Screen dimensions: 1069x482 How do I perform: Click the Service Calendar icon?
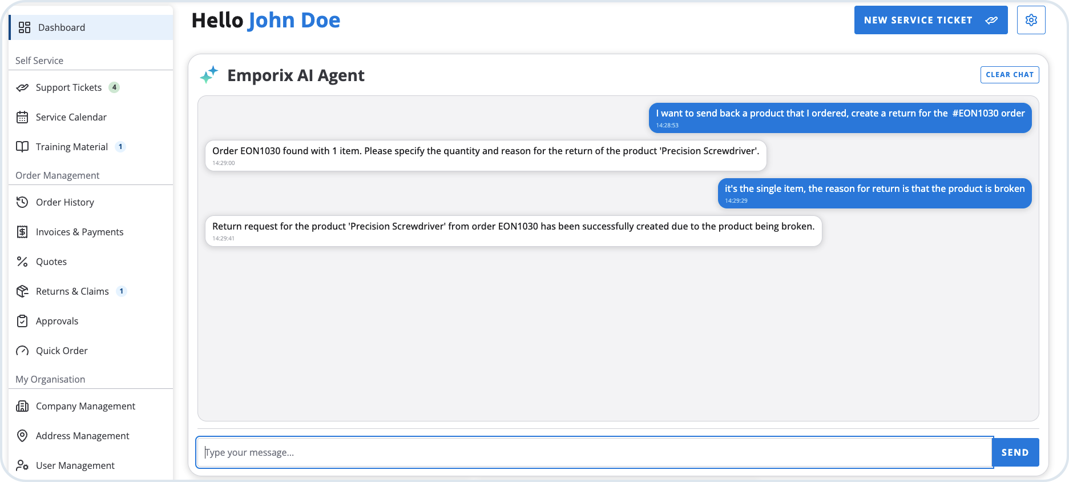click(x=22, y=117)
